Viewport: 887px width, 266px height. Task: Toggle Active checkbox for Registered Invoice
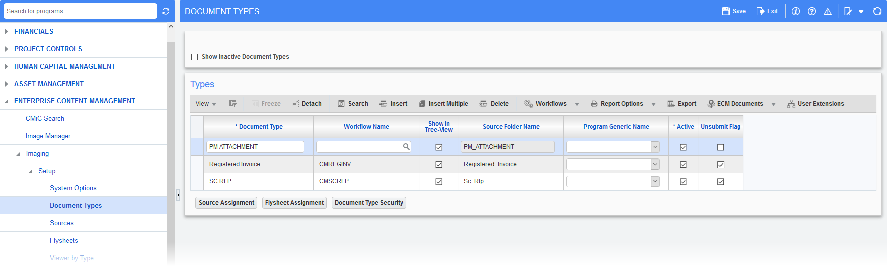(683, 165)
